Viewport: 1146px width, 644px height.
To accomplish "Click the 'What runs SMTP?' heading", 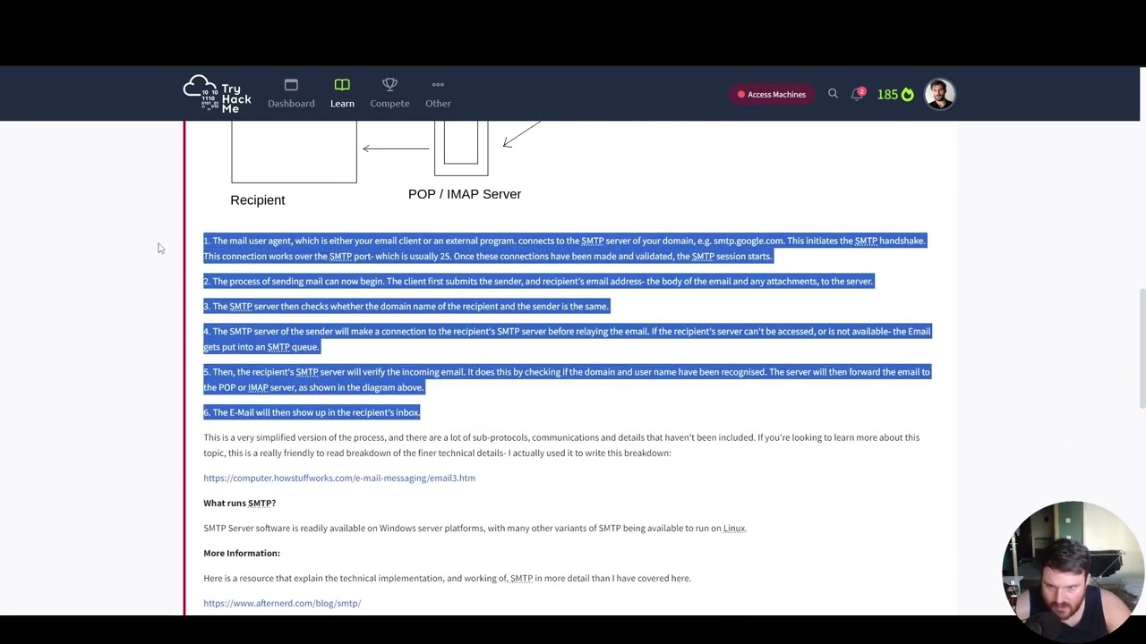I will [x=239, y=503].
